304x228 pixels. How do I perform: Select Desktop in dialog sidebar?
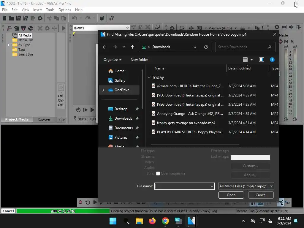click(x=121, y=109)
